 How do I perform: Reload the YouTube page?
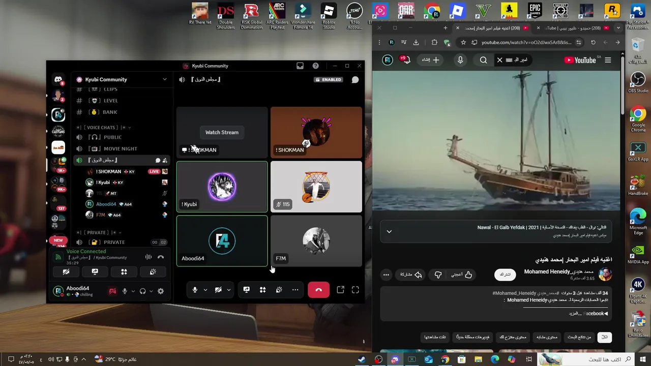point(593,43)
